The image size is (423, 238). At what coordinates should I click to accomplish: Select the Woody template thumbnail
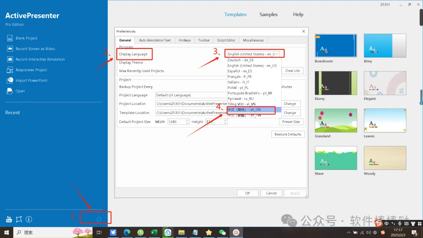(385, 158)
